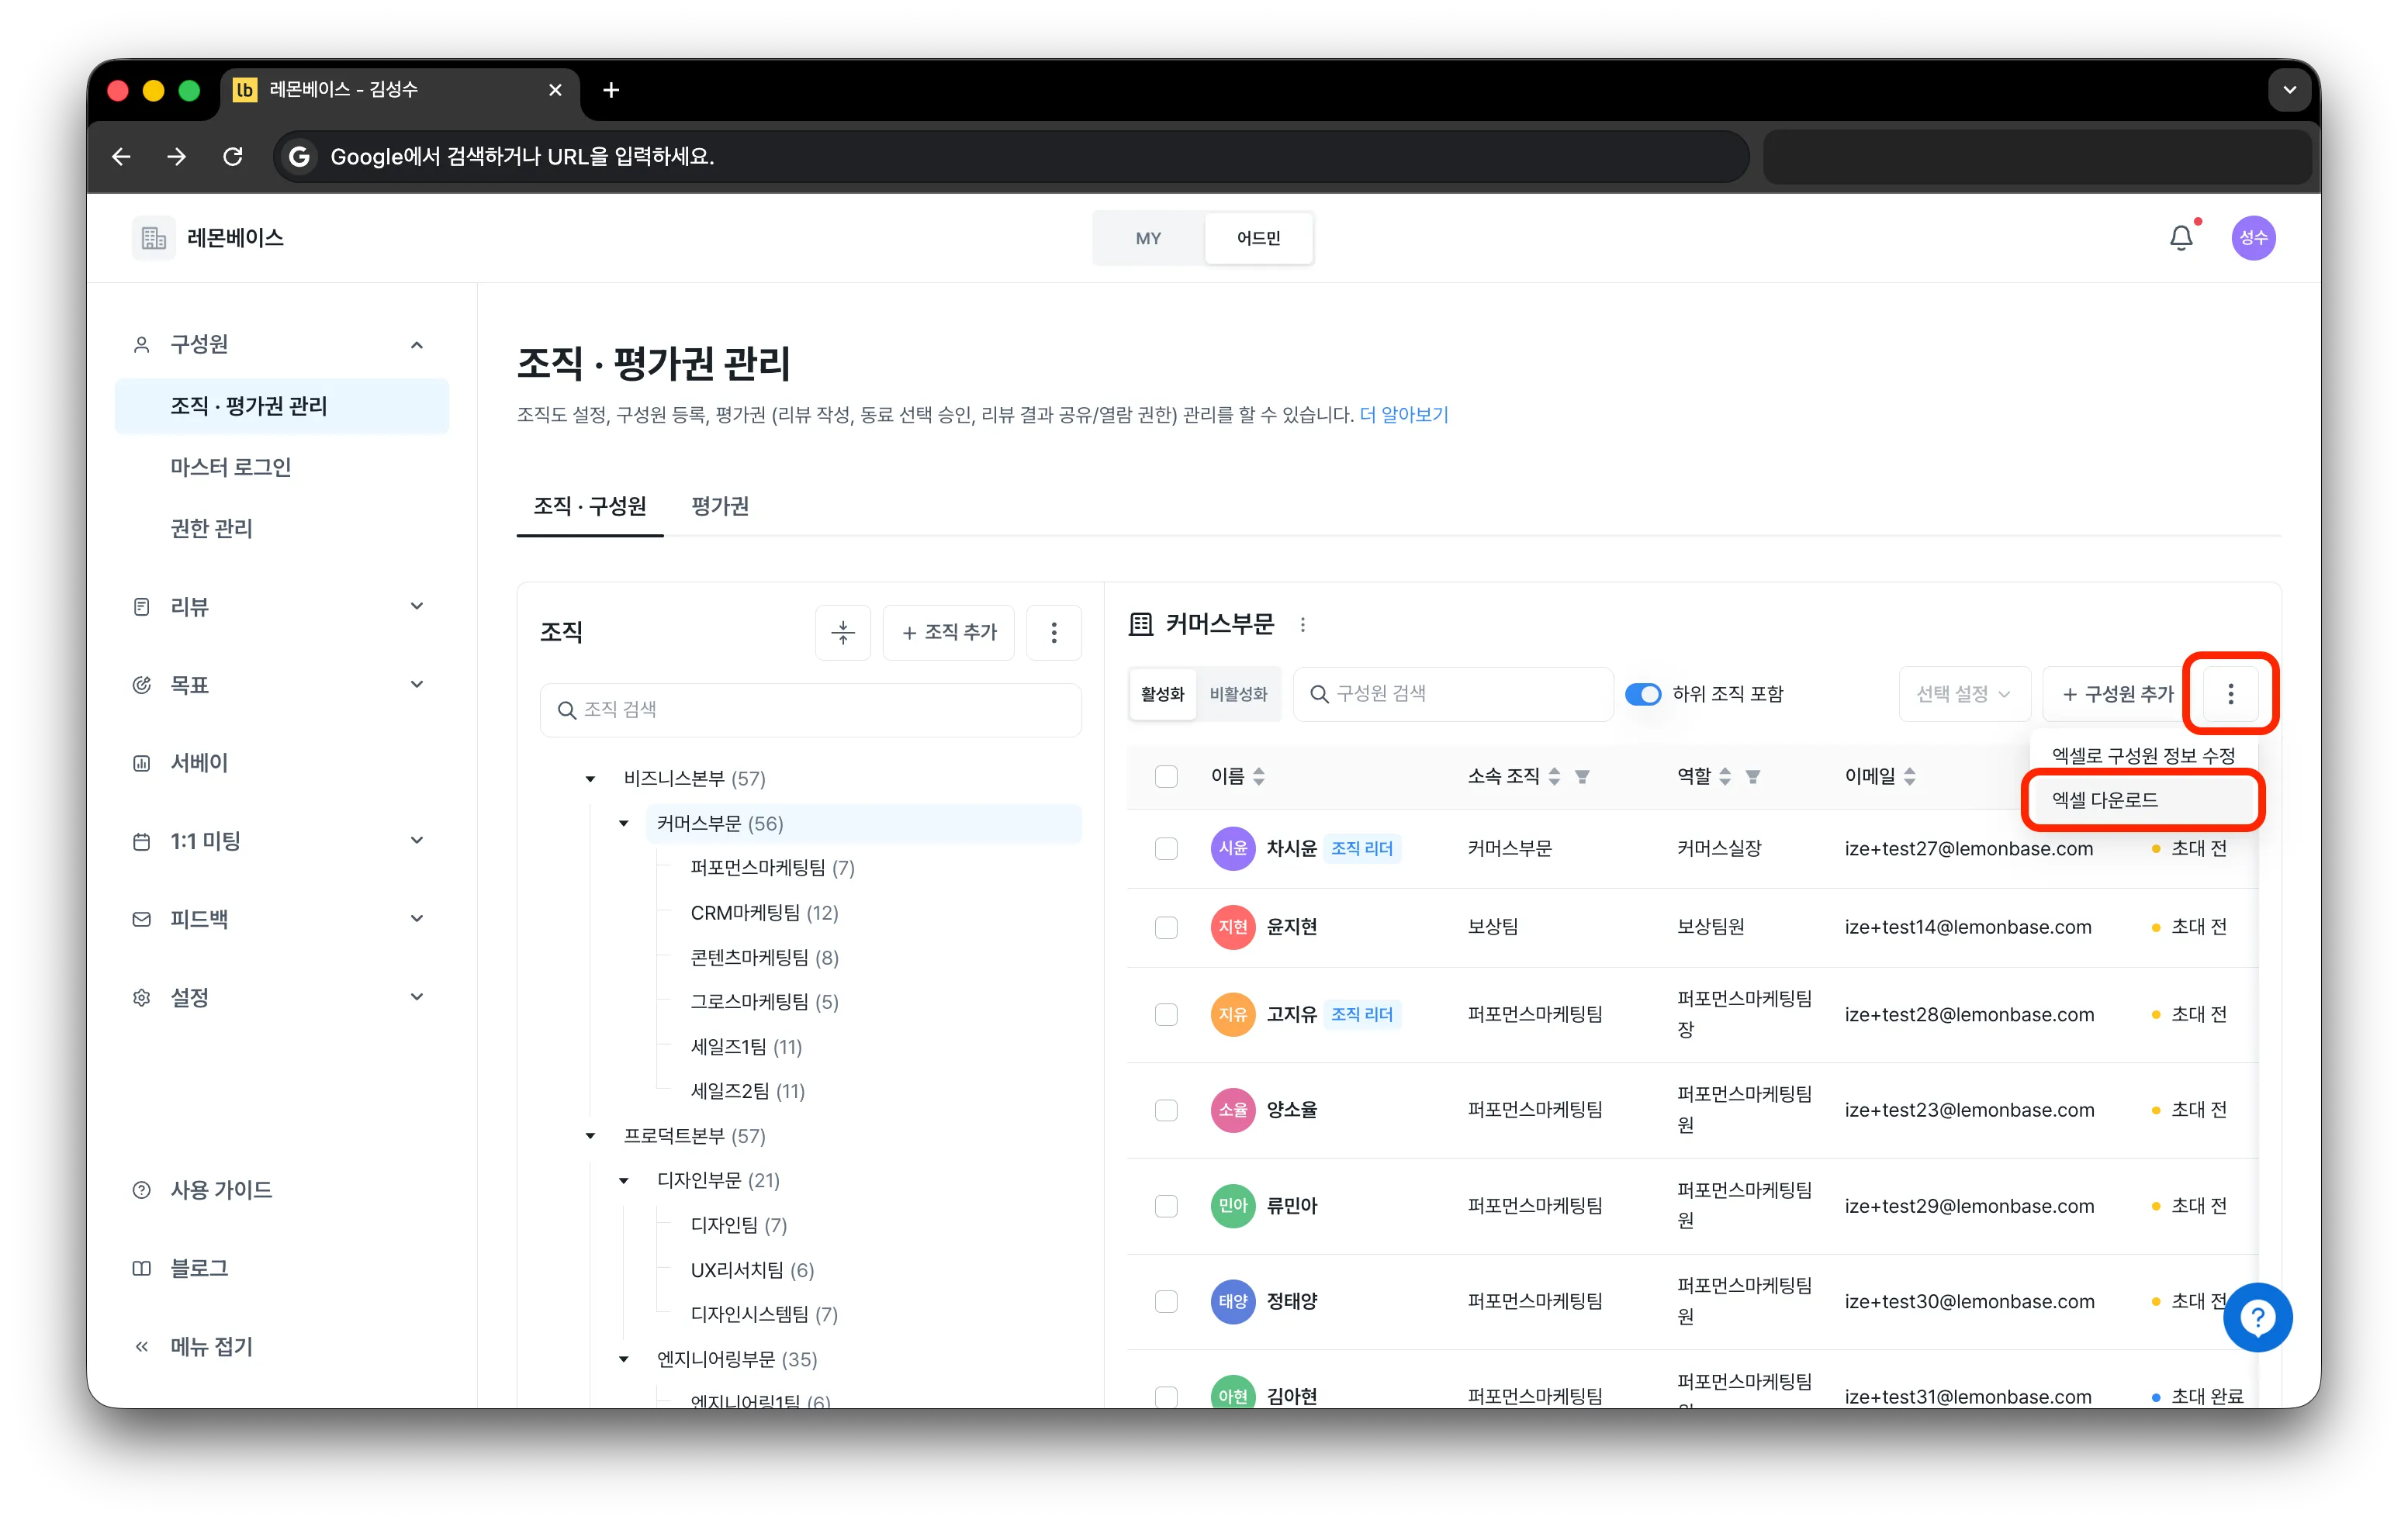Viewport: 2408px width, 1523px height.
Task: Check the box for 정태양
Action: pos(1166,1301)
